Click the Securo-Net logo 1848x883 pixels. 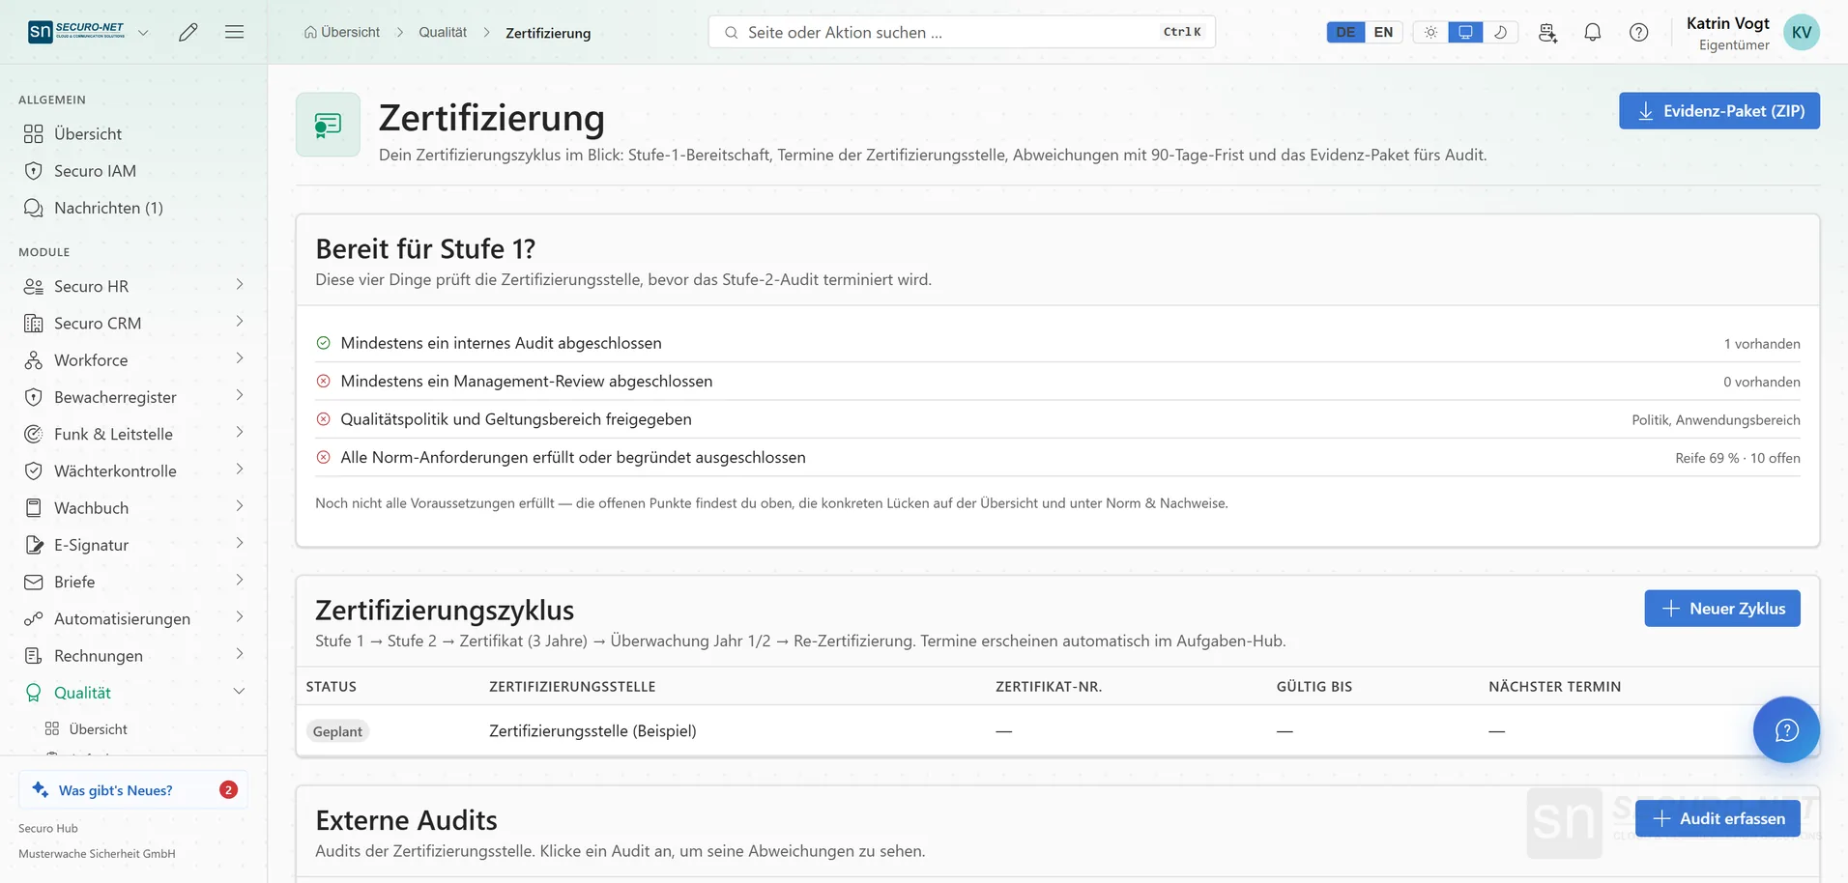tap(76, 32)
